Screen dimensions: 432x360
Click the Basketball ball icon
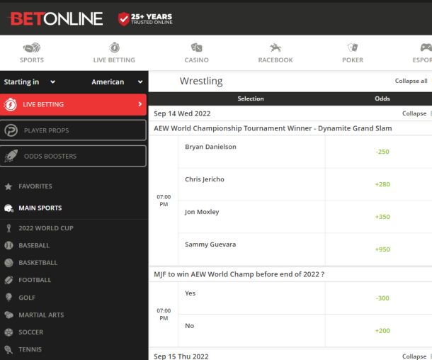coord(8,263)
